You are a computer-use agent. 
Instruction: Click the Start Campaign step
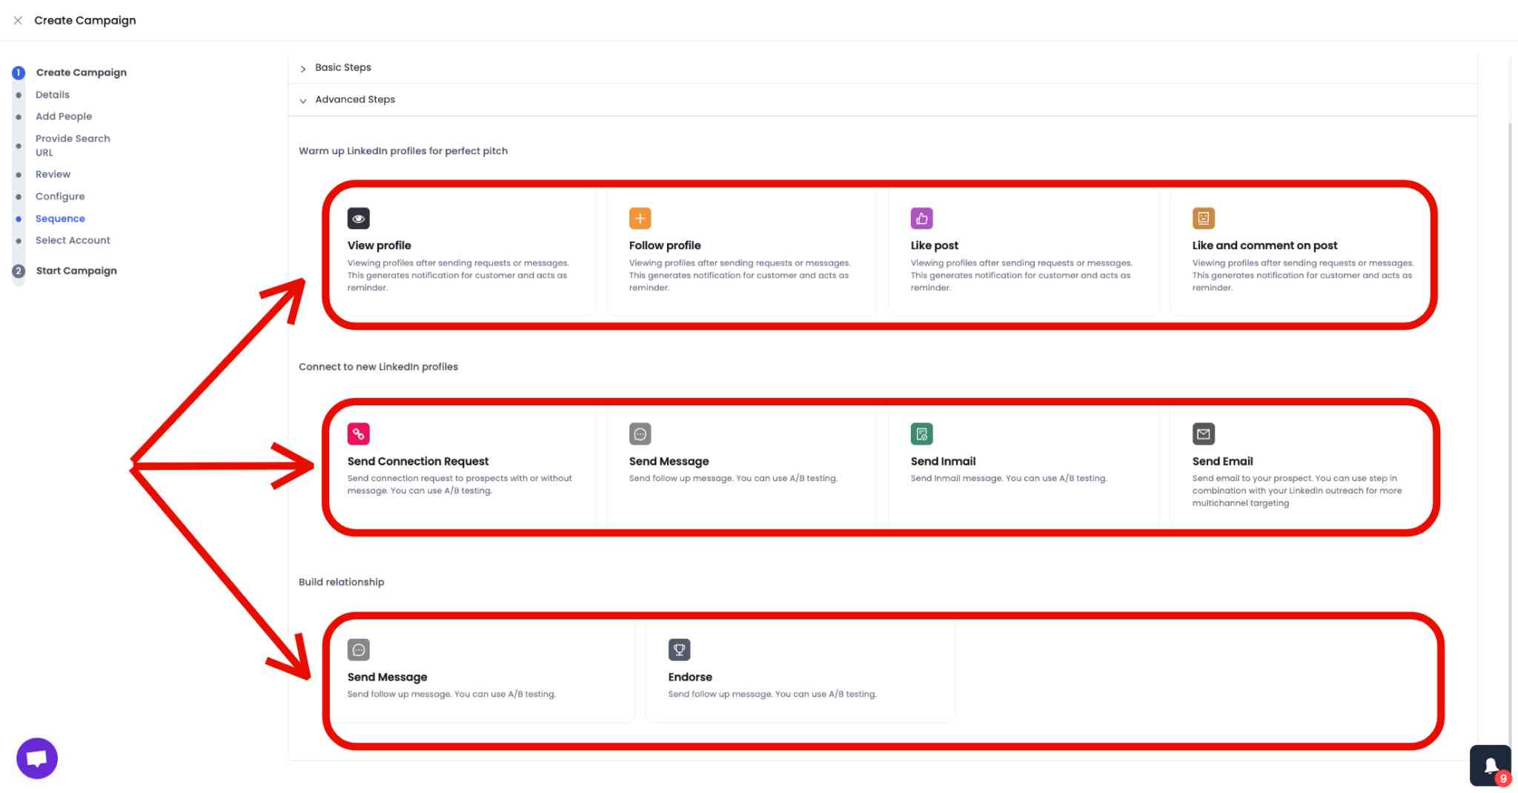pyautogui.click(x=76, y=271)
